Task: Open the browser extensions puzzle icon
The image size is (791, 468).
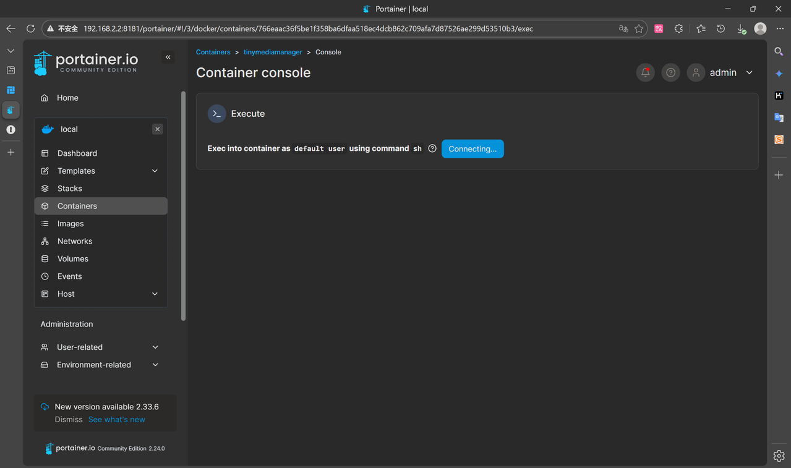Action: [678, 28]
